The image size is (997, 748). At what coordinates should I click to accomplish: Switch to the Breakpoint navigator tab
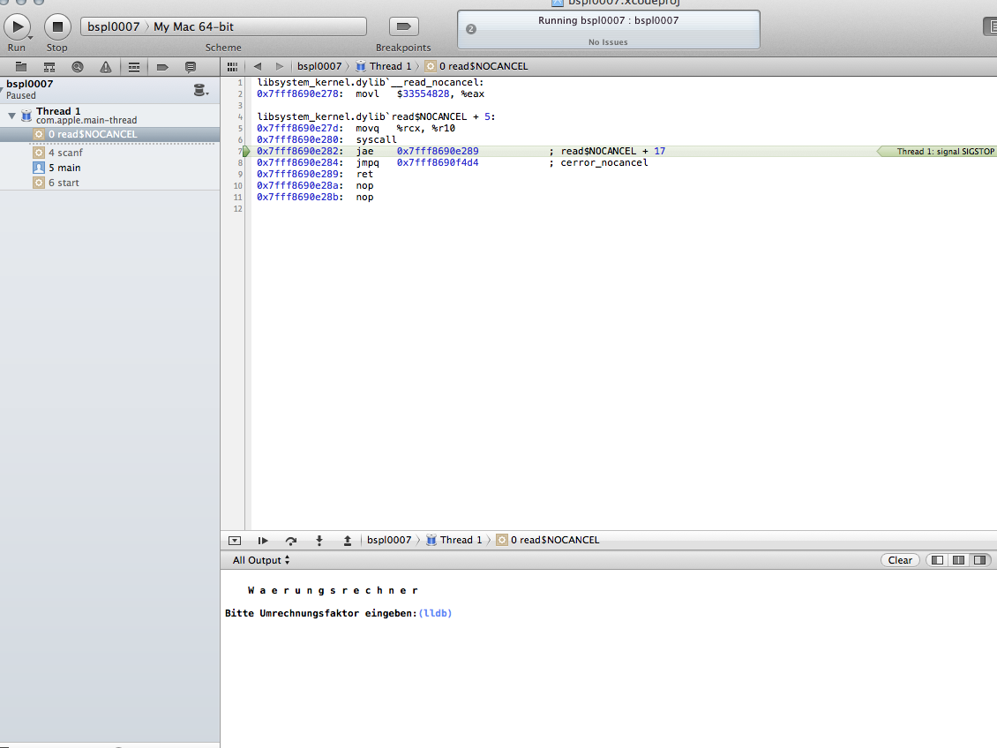click(162, 67)
